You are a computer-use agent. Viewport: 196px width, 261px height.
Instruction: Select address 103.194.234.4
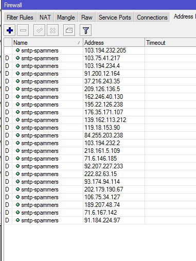102,66
